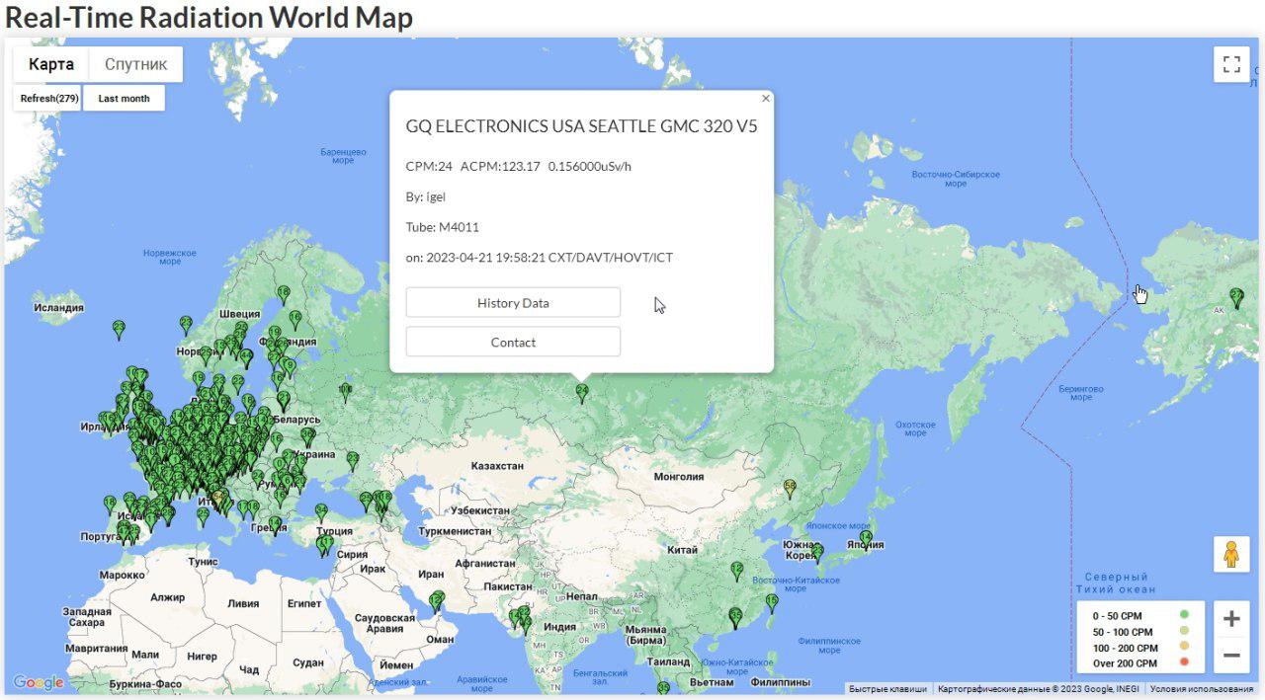Click the 100 - 200 CPM legend swatch
The width and height of the screenshot is (1265, 700).
(x=1184, y=647)
